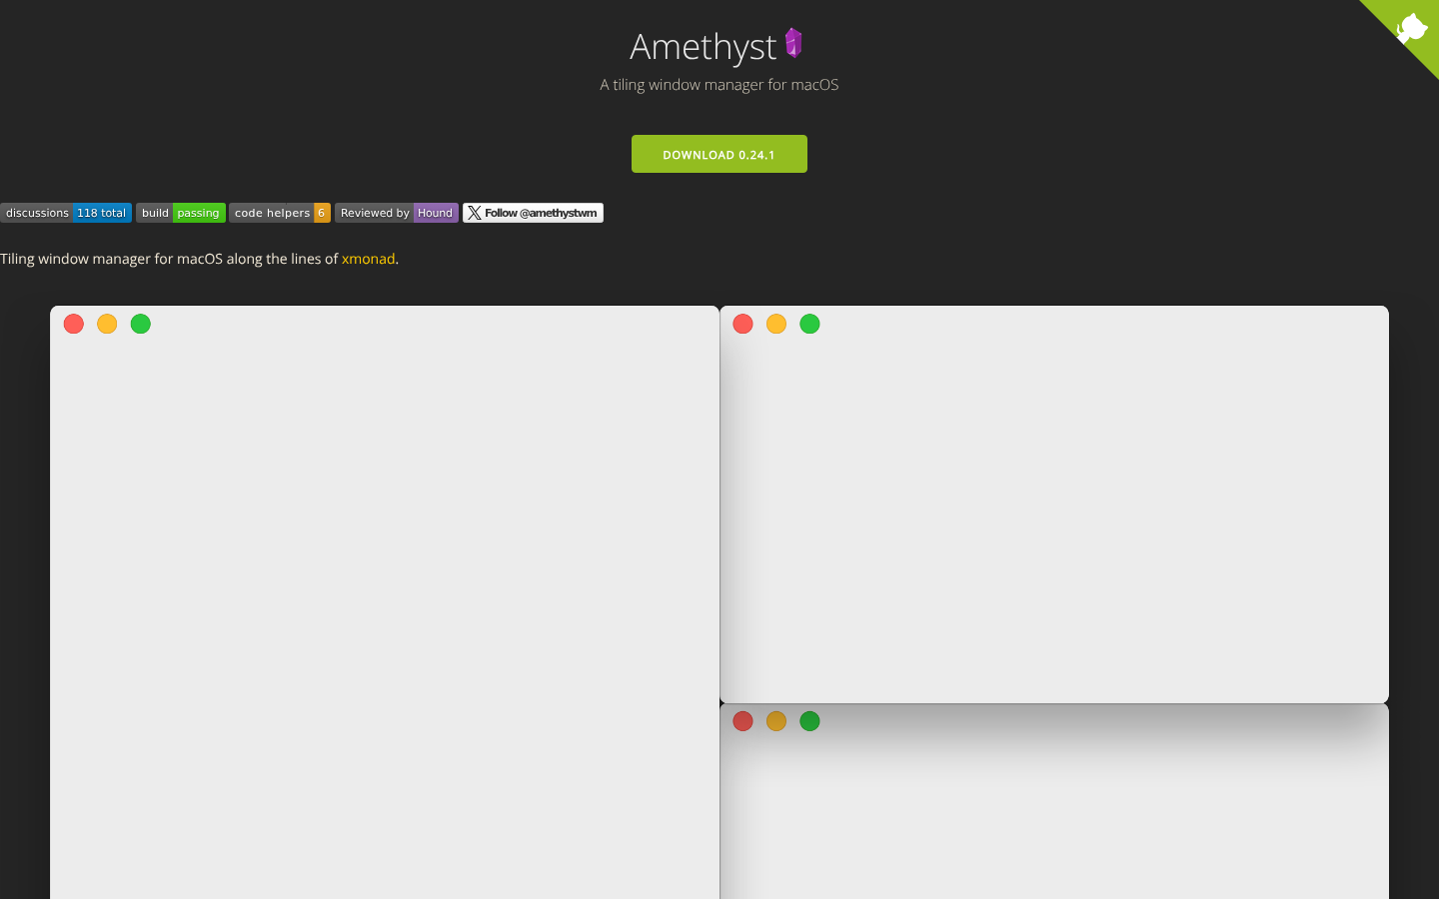Click the X logo in the Follow button
Viewport: 1439px width, 899px height.
475,213
